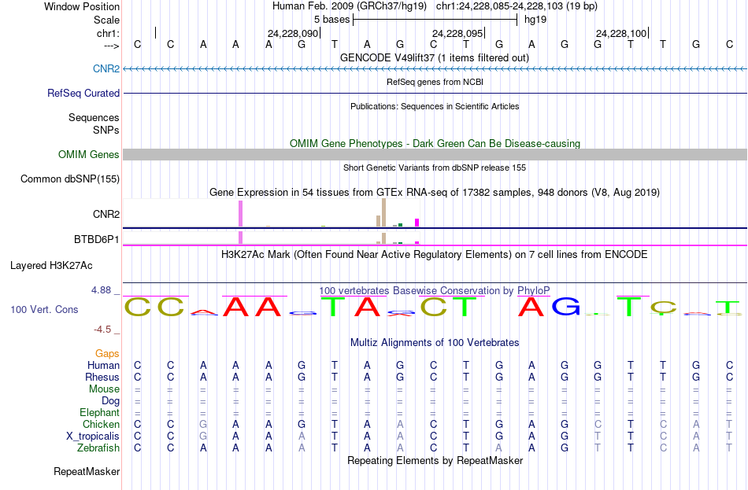Screen dimensions: 748x490
Task: Click the RepeatMasker track label
Action: pos(87,471)
